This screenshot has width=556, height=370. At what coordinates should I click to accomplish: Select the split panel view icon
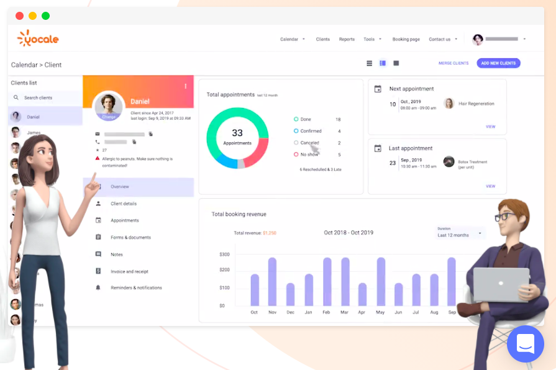coord(383,63)
